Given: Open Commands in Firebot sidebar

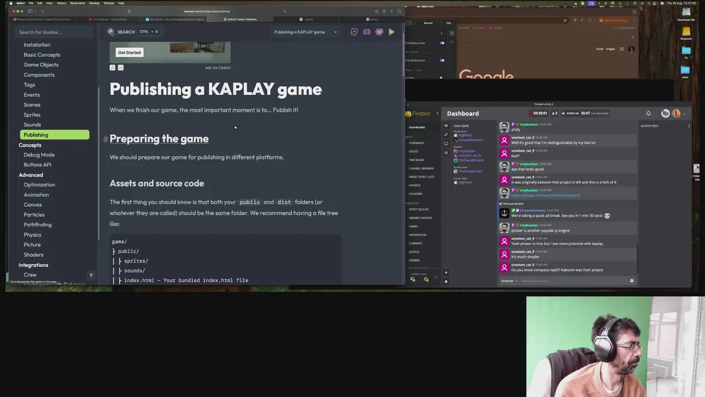Looking at the screenshot, I should click(x=416, y=143).
